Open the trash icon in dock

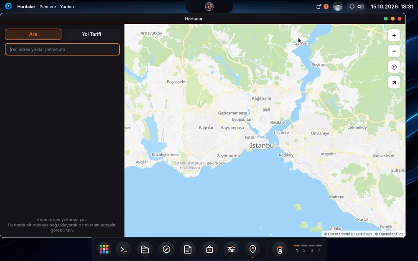(x=280, y=250)
